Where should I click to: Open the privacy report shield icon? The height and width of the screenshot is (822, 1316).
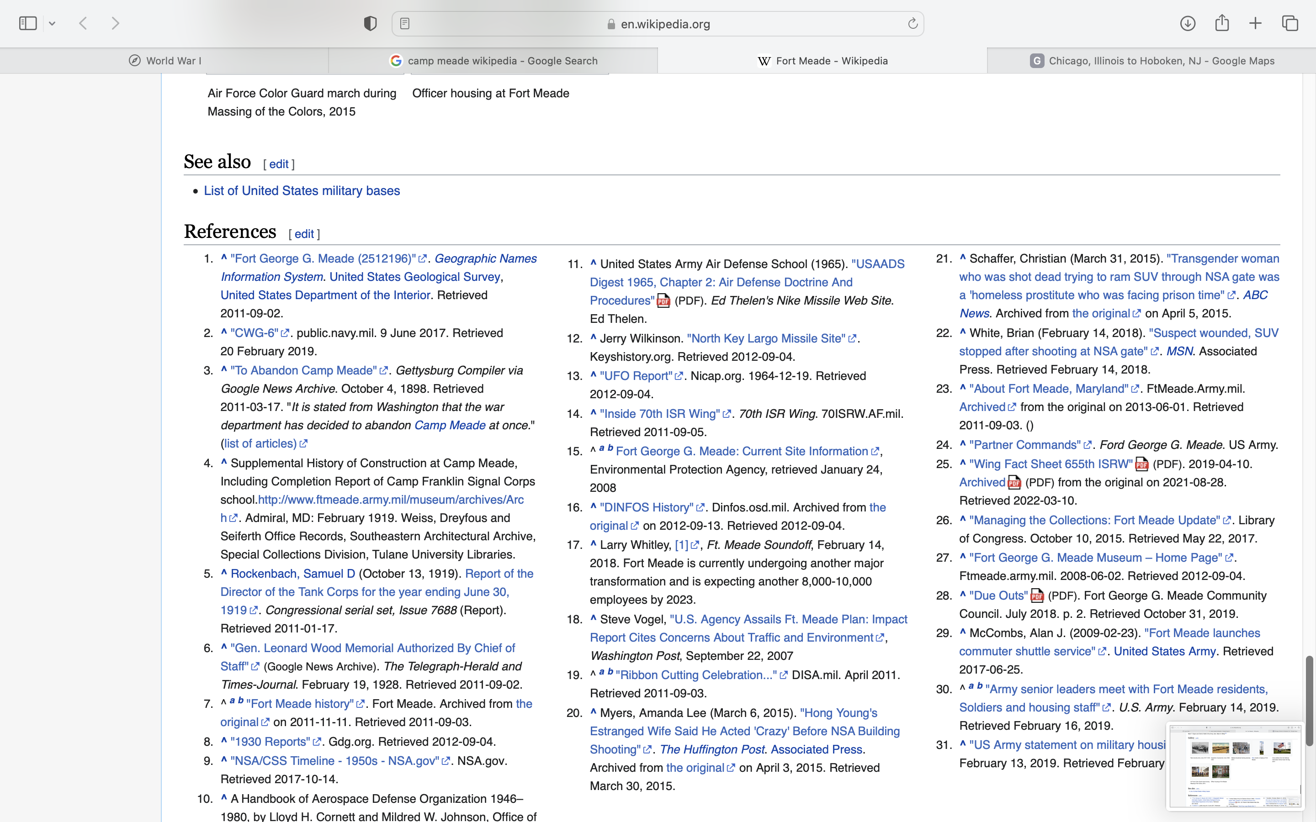click(x=370, y=23)
